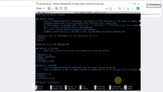Click the '# Mandatory: yes, if StartAgents' line
Viewport: 163px width, 92px height.
[66, 36]
